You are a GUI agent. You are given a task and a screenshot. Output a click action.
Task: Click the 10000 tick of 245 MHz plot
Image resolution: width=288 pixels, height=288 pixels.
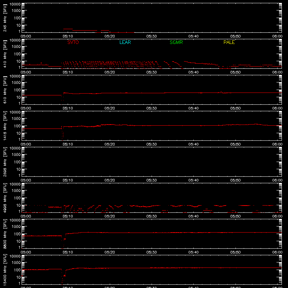coord(15,4)
